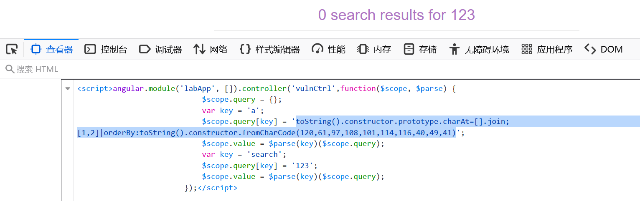The height and width of the screenshot is (201, 640).
Task: Click the closing </script> tag
Action: point(217,188)
